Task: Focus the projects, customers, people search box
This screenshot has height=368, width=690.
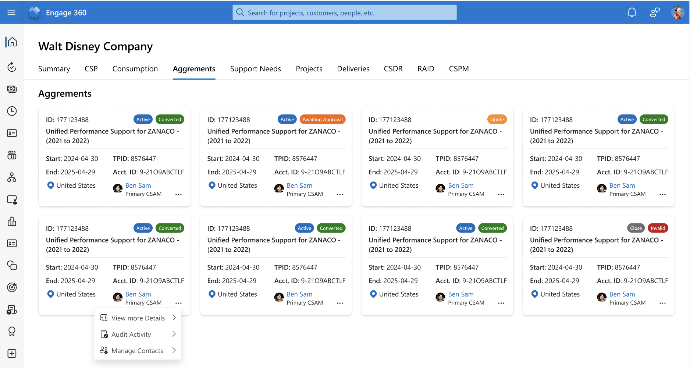Action: click(x=344, y=13)
